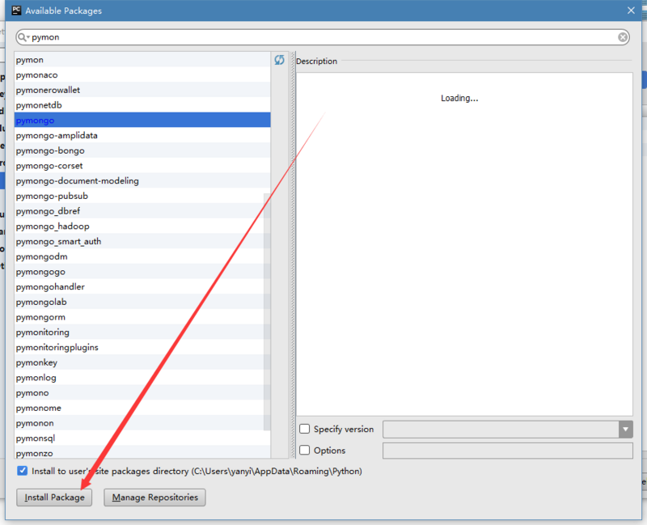Select the pymono package
The height and width of the screenshot is (525, 647).
point(142,393)
